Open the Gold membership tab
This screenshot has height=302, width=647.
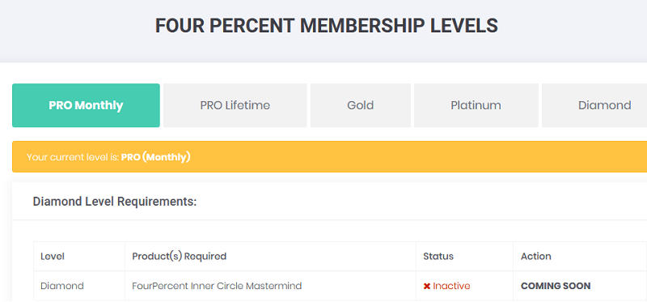(x=360, y=105)
